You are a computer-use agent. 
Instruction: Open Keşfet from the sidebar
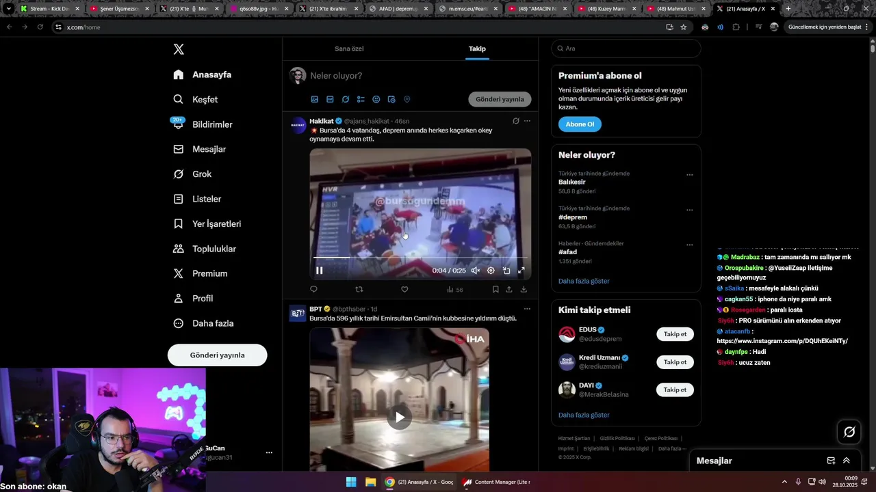(x=196, y=99)
